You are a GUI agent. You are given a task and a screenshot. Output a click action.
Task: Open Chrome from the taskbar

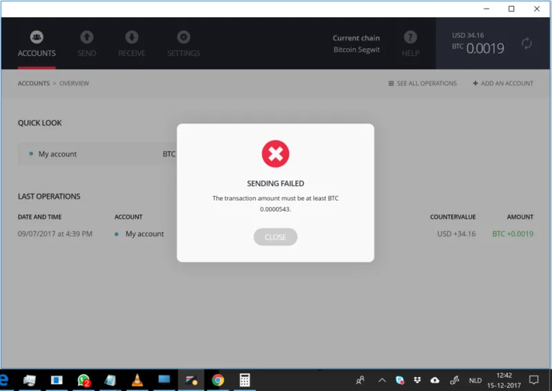218,380
